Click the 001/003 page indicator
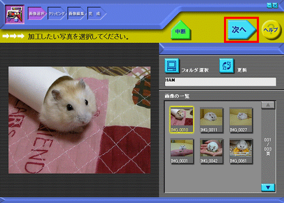The height and width of the screenshot is (203, 284). pyautogui.click(x=267, y=146)
